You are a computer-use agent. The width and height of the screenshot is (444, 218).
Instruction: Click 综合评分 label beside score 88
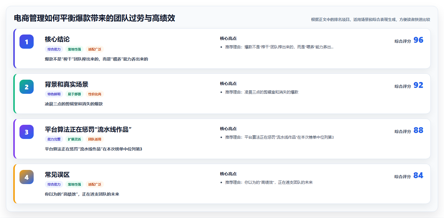pyautogui.click(x=403, y=132)
